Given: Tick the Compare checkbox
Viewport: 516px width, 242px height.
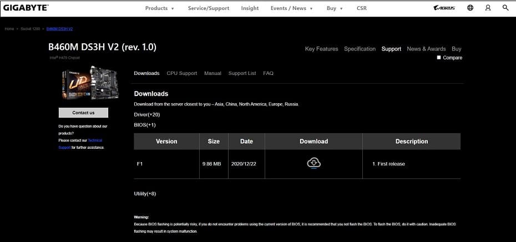Looking at the screenshot, I should [439, 58].
